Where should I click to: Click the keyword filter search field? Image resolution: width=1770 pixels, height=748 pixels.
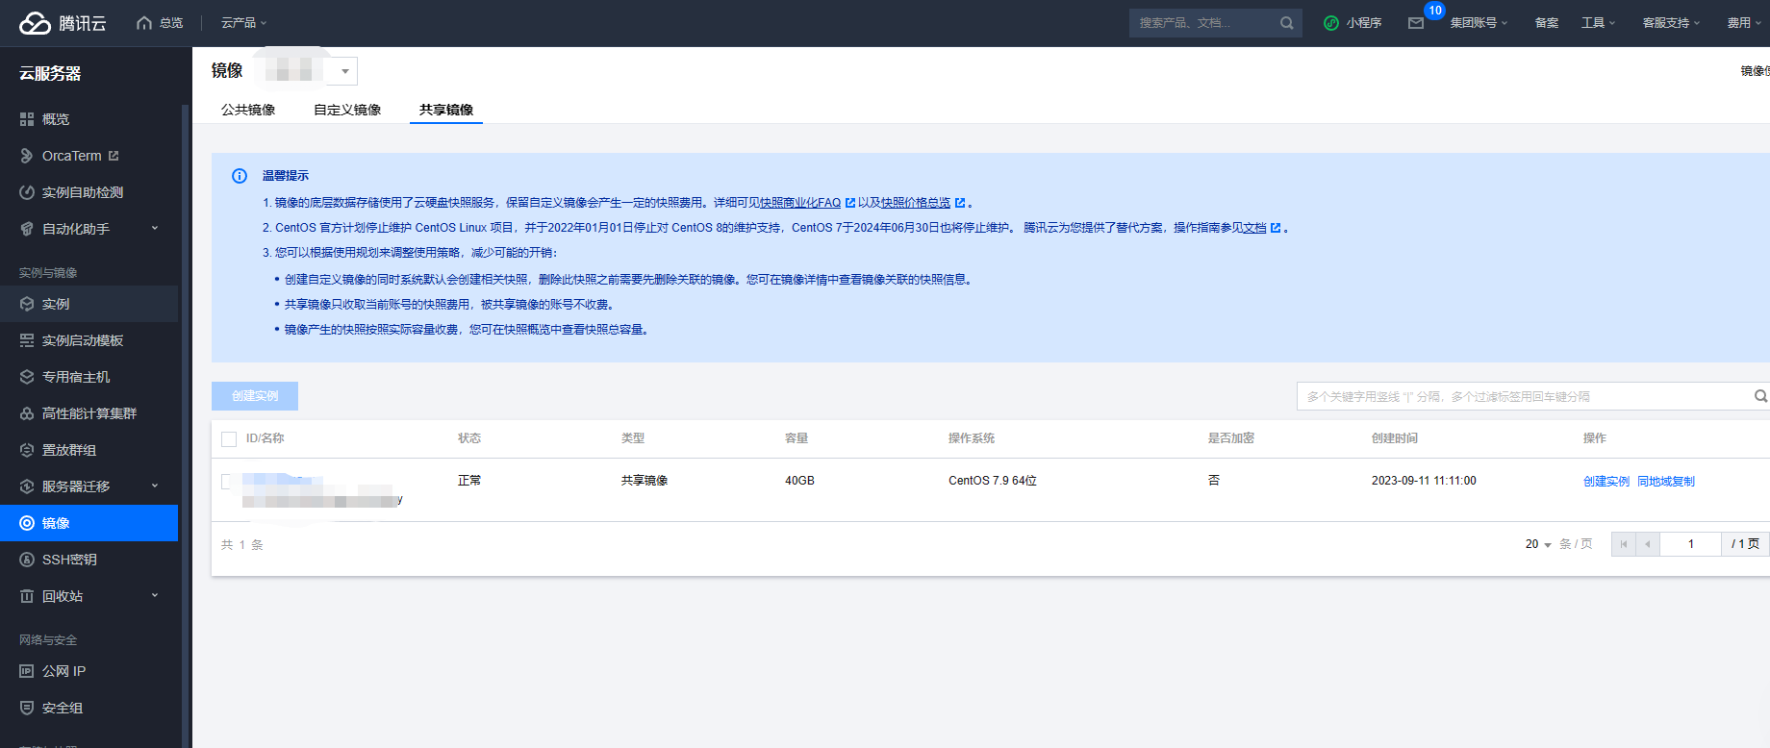point(1525,396)
